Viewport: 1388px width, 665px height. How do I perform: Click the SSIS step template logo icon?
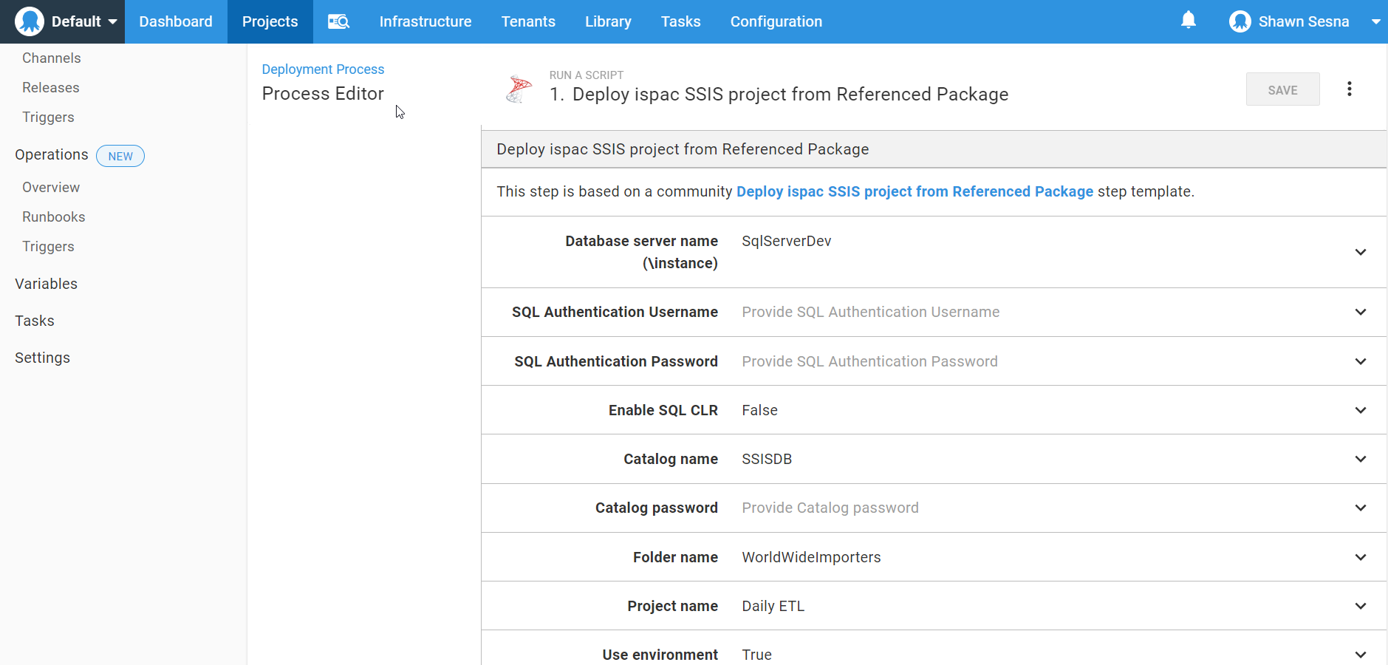tap(519, 89)
